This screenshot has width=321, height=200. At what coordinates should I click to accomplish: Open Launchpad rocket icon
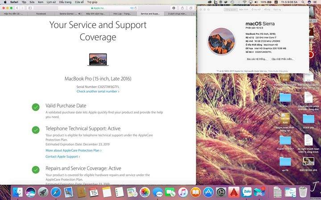coord(43,192)
